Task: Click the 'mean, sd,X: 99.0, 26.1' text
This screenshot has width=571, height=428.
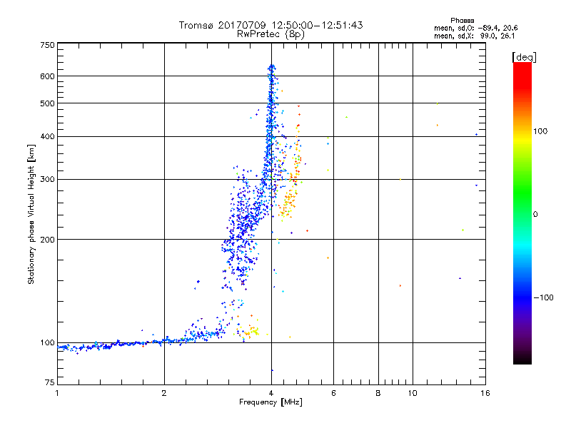Action: [474, 36]
